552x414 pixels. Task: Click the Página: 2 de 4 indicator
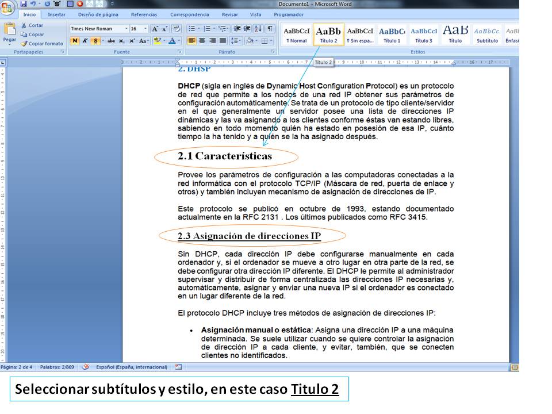[16, 367]
